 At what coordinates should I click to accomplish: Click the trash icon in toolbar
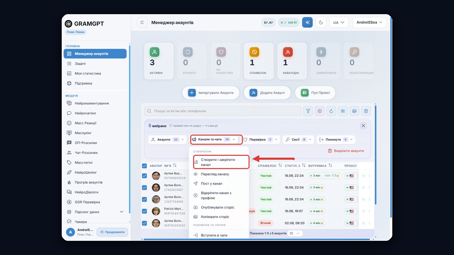tap(366, 111)
